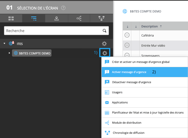Open the broadcast chronology tab
The image size is (188, 138).
coord(101,19)
